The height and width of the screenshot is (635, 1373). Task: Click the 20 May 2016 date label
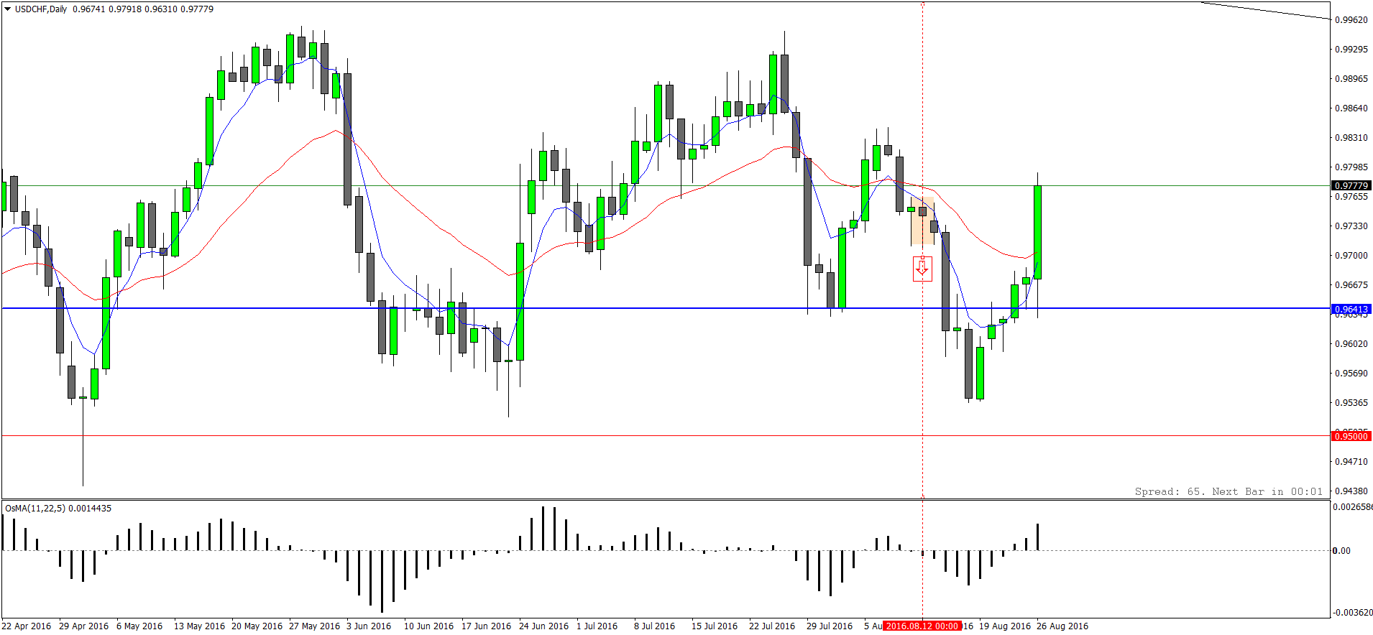[257, 626]
